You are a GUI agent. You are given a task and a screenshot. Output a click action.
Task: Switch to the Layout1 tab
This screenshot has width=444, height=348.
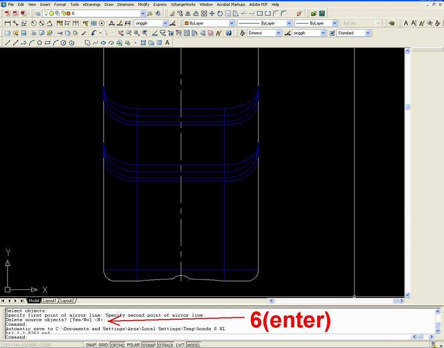[x=50, y=300]
